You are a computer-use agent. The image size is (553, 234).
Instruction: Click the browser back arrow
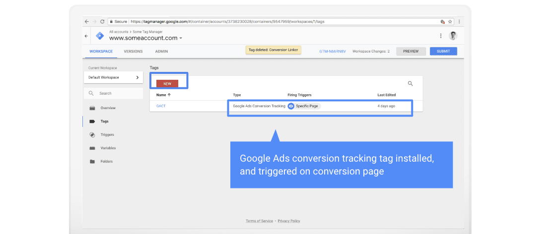(x=87, y=21)
